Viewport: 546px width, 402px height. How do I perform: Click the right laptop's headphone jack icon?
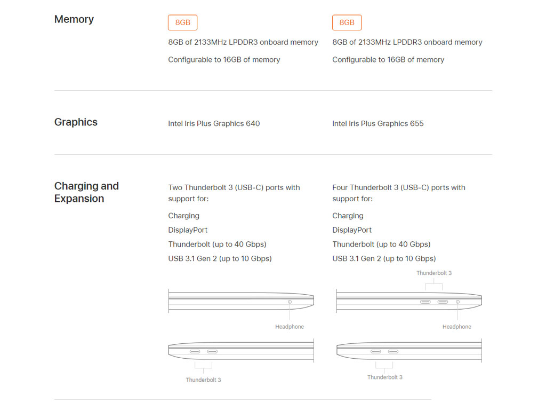(x=457, y=302)
